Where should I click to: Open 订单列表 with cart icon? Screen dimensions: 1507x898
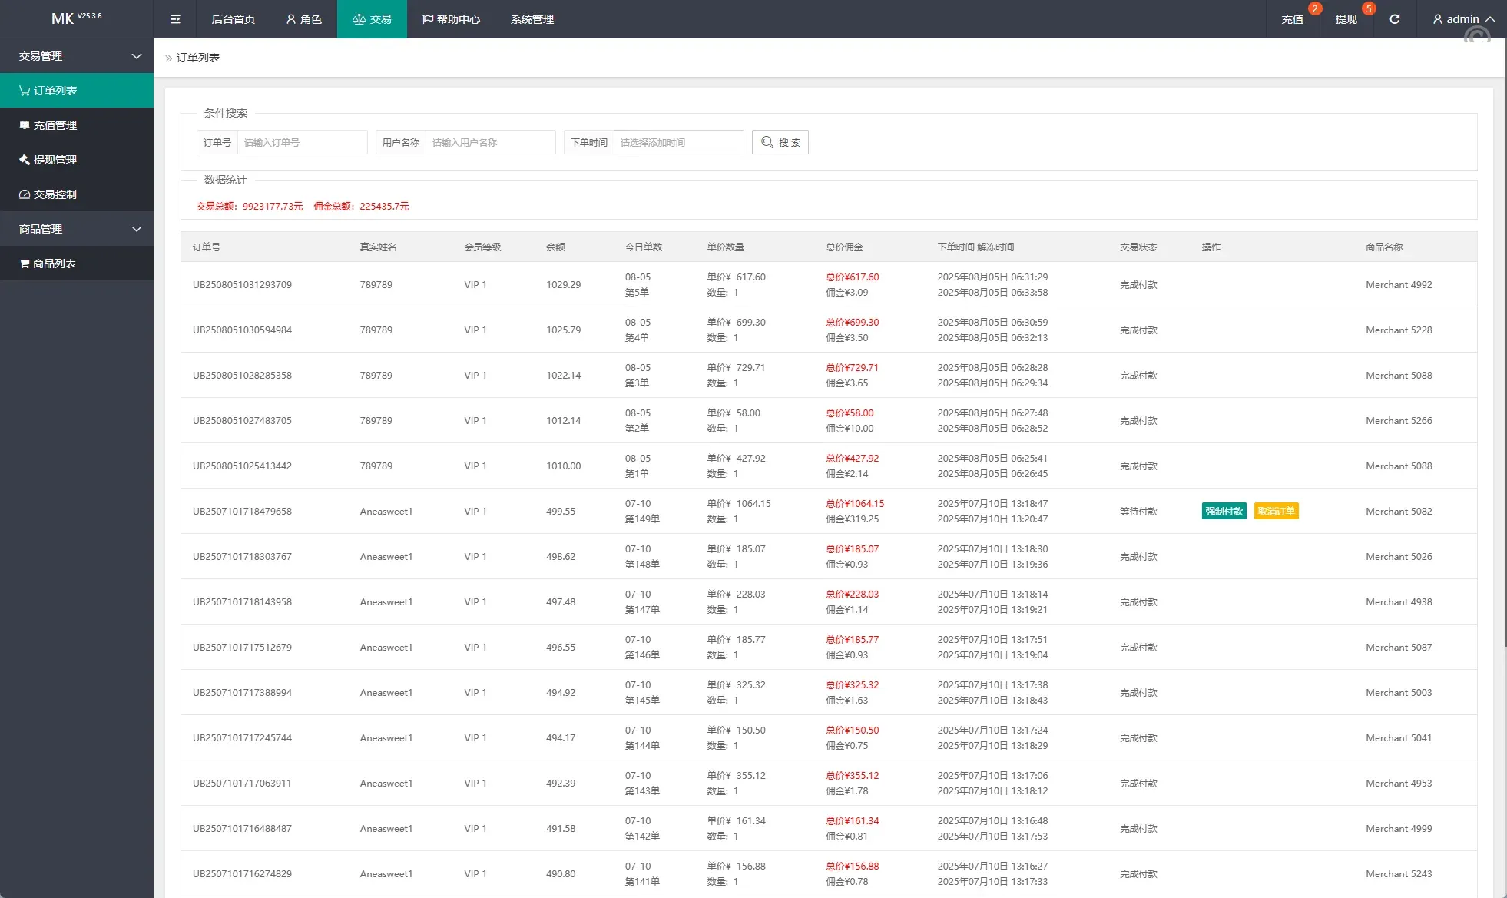click(77, 91)
